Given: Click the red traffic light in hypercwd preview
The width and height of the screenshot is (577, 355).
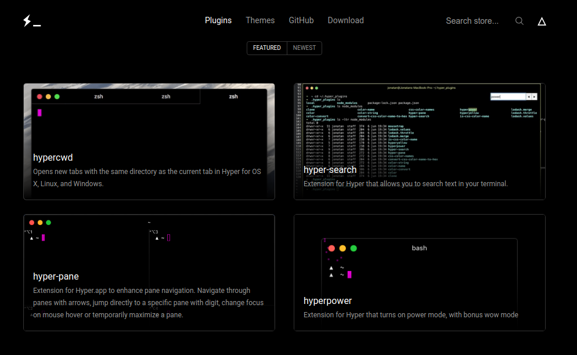Looking at the screenshot, I should (39, 96).
